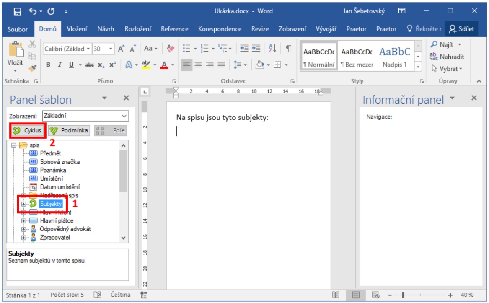Toggle Bold formatting

tap(48, 65)
